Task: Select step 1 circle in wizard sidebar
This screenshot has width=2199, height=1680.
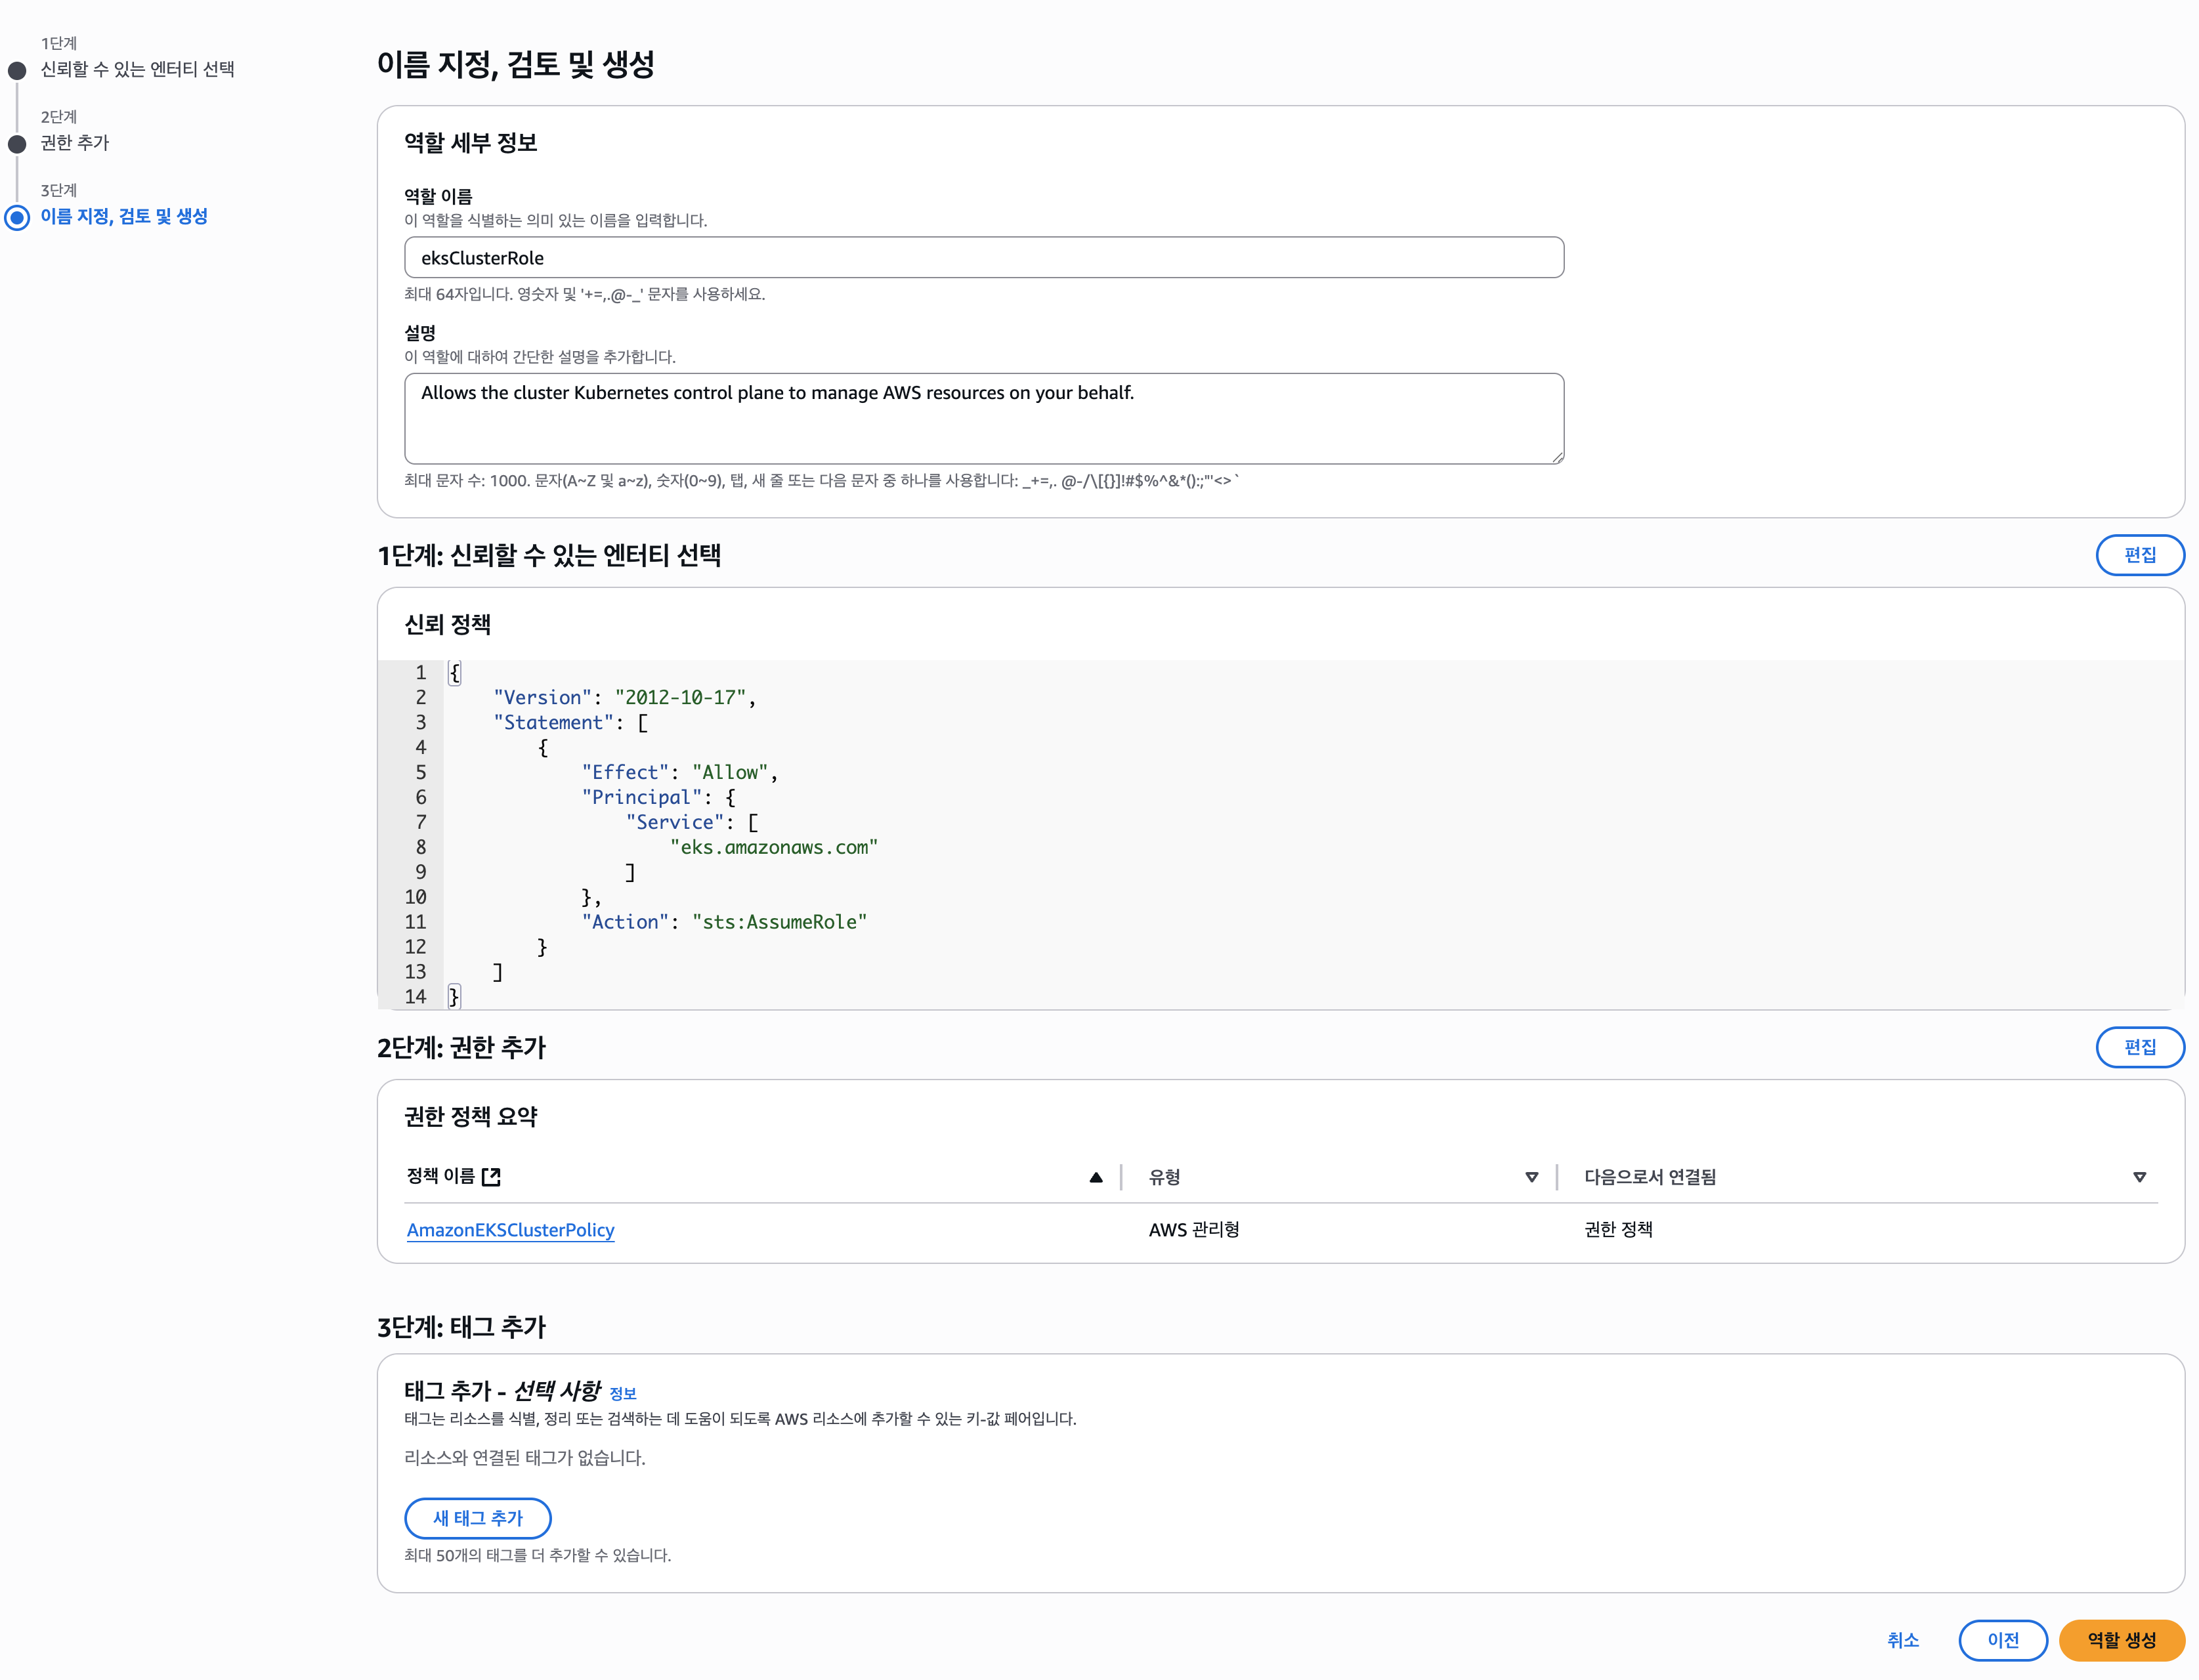Action: [x=17, y=71]
